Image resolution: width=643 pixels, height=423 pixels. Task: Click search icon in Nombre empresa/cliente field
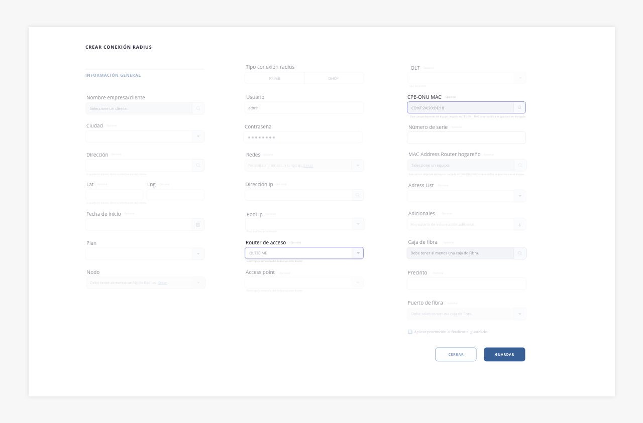pyautogui.click(x=198, y=108)
